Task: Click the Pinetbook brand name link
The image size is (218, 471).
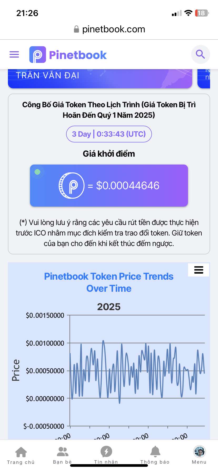Action: click(78, 55)
